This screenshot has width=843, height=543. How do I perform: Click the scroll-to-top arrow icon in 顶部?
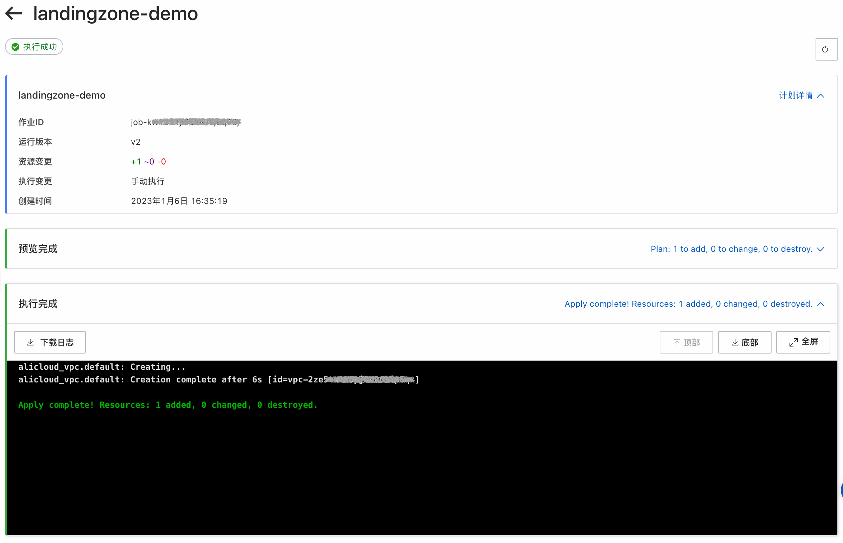pos(677,342)
